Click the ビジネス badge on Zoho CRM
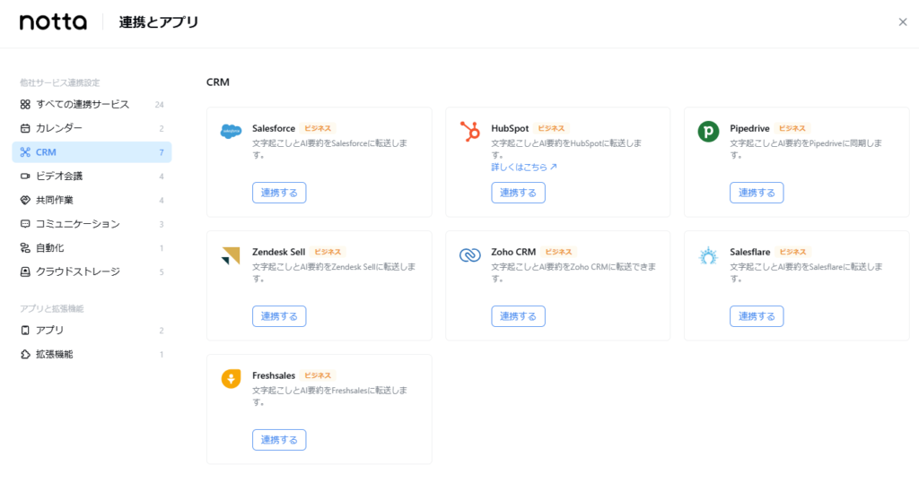919x491 pixels. click(x=558, y=252)
